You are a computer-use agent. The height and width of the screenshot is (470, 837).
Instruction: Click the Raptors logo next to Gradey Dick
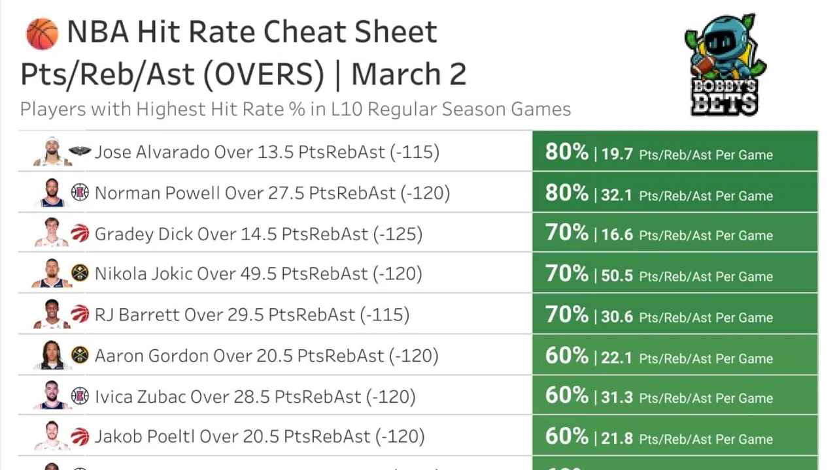(x=80, y=234)
